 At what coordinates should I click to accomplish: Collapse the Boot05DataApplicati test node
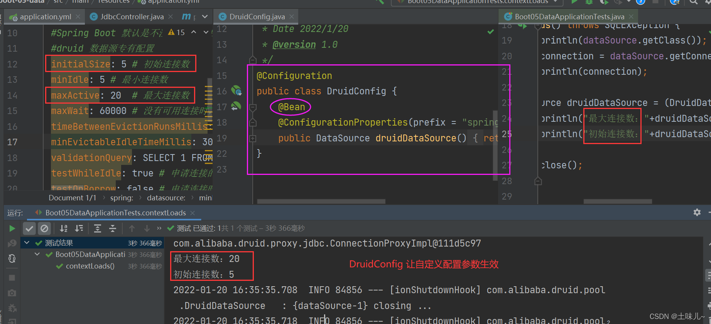click(37, 254)
